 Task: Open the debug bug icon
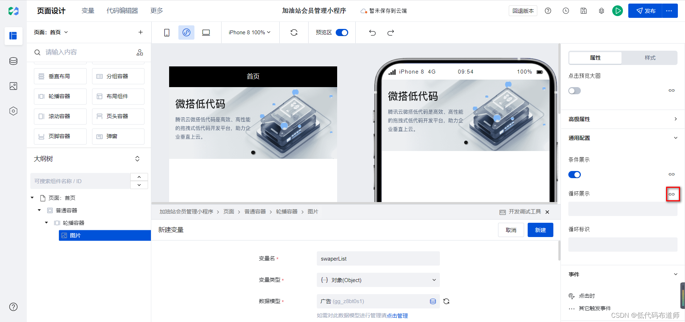point(602,11)
